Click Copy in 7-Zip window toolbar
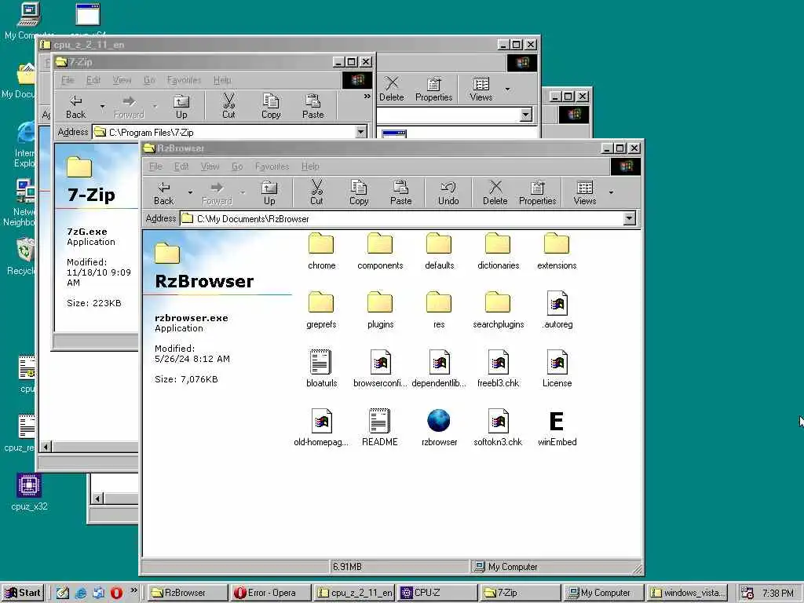Viewport: 804px width, 603px height. tap(271, 106)
